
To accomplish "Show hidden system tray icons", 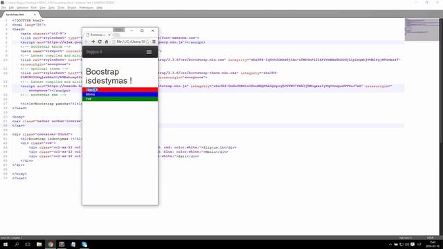I will pyautogui.click(x=390, y=244).
